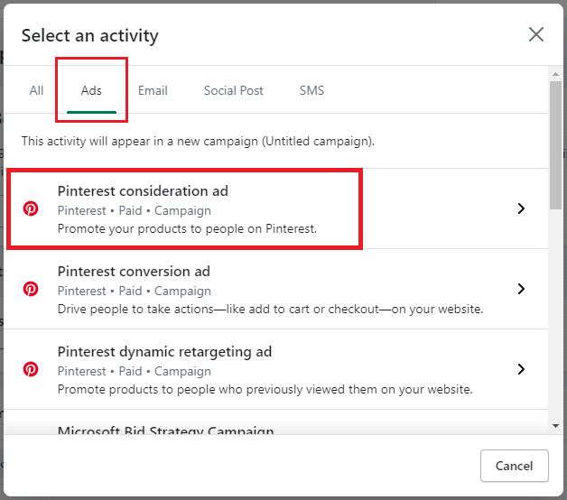The width and height of the screenshot is (567, 500).
Task: Choose Pinterest dynamic retargeting ad title
Action: (x=164, y=352)
